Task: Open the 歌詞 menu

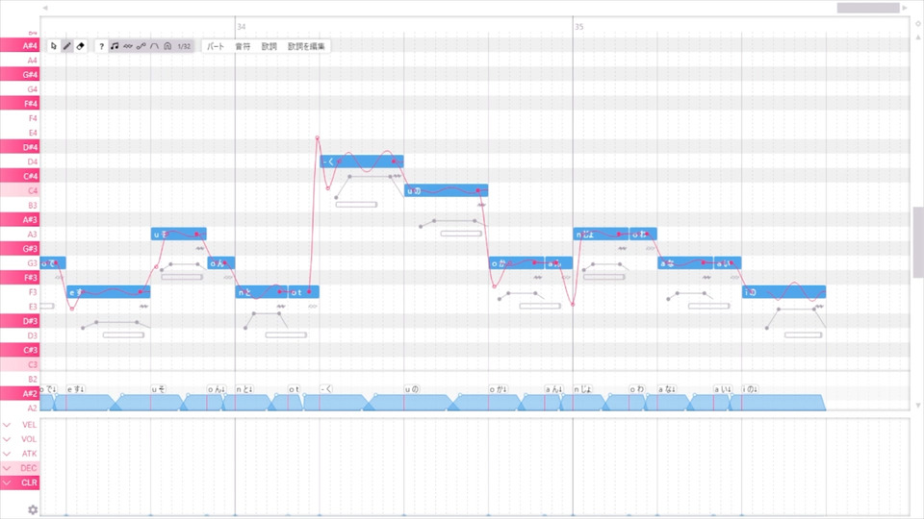Action: click(269, 46)
